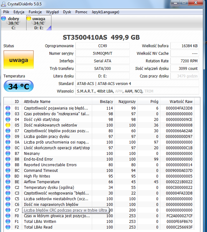
Task: Click the blue orb in row 01
Action: click(8, 108)
